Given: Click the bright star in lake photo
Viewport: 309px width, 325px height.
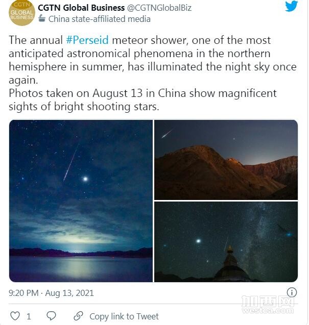Looking at the screenshot, I should [85, 179].
